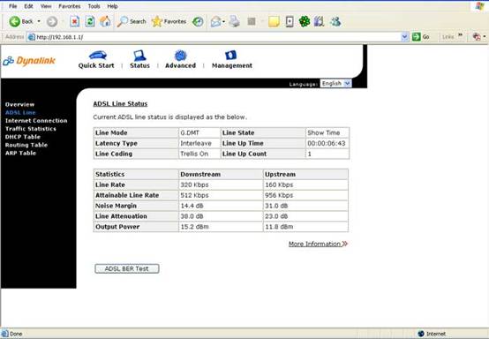The image size is (489, 339).
Task: Open Routing Table in sidebar
Action: (26, 145)
